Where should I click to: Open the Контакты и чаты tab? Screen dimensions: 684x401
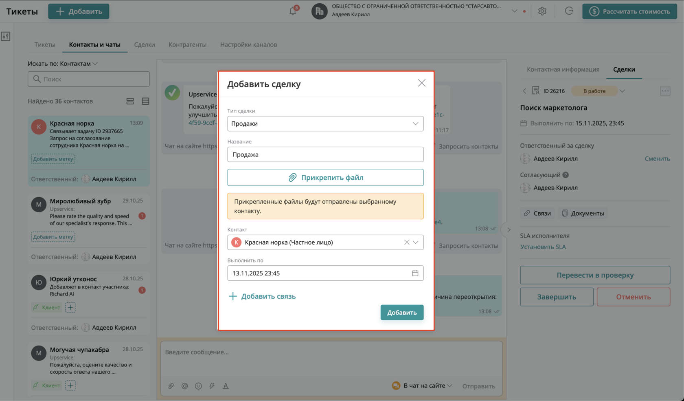click(x=95, y=44)
